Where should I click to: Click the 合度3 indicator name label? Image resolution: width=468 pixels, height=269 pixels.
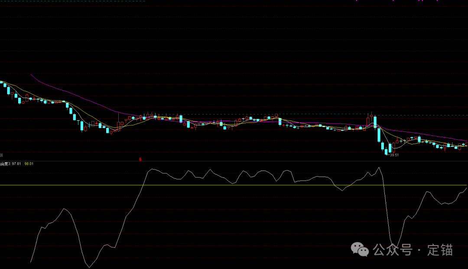click(5, 164)
